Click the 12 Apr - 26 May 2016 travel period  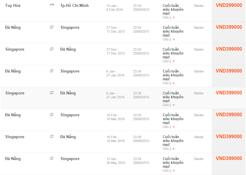116,161
